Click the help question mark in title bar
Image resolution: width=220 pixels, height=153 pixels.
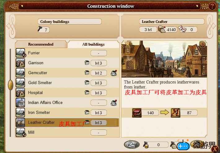point(212,6)
